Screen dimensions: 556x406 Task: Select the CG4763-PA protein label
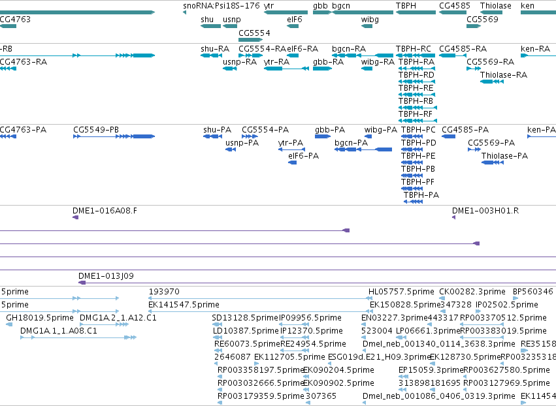click(23, 130)
